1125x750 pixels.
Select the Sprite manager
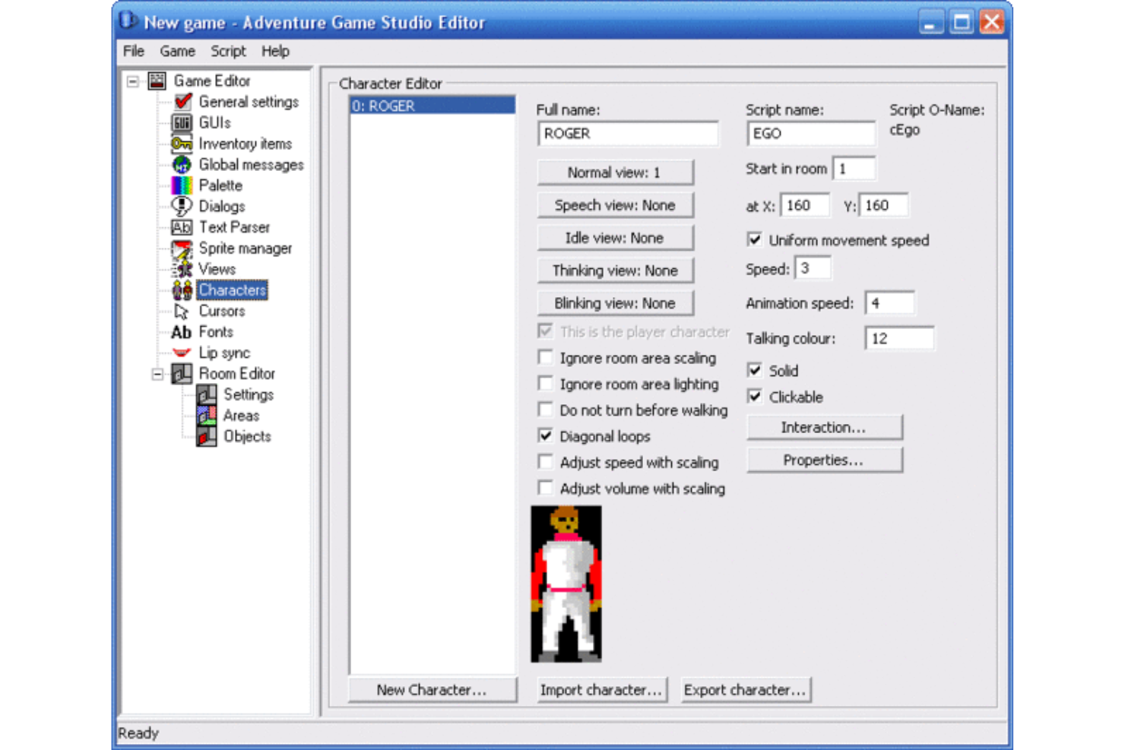pos(245,248)
